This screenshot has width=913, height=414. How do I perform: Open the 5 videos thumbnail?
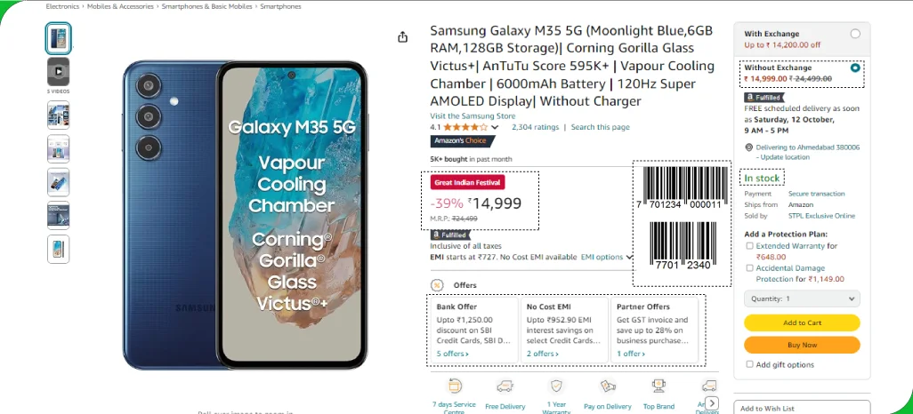tap(59, 71)
